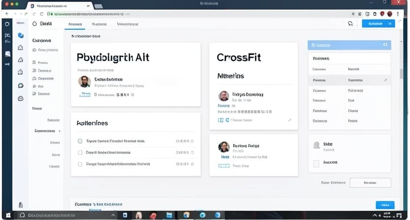Click the eye icon in blue panel header

(x=385, y=45)
